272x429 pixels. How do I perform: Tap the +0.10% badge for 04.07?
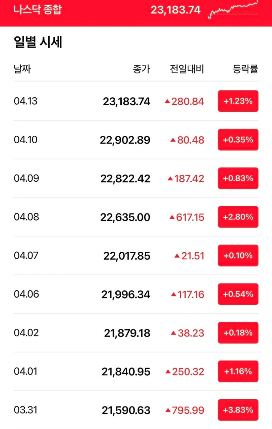pyautogui.click(x=238, y=255)
